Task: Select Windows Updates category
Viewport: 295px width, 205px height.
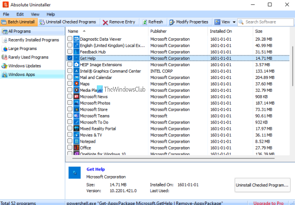Action: click(32, 66)
